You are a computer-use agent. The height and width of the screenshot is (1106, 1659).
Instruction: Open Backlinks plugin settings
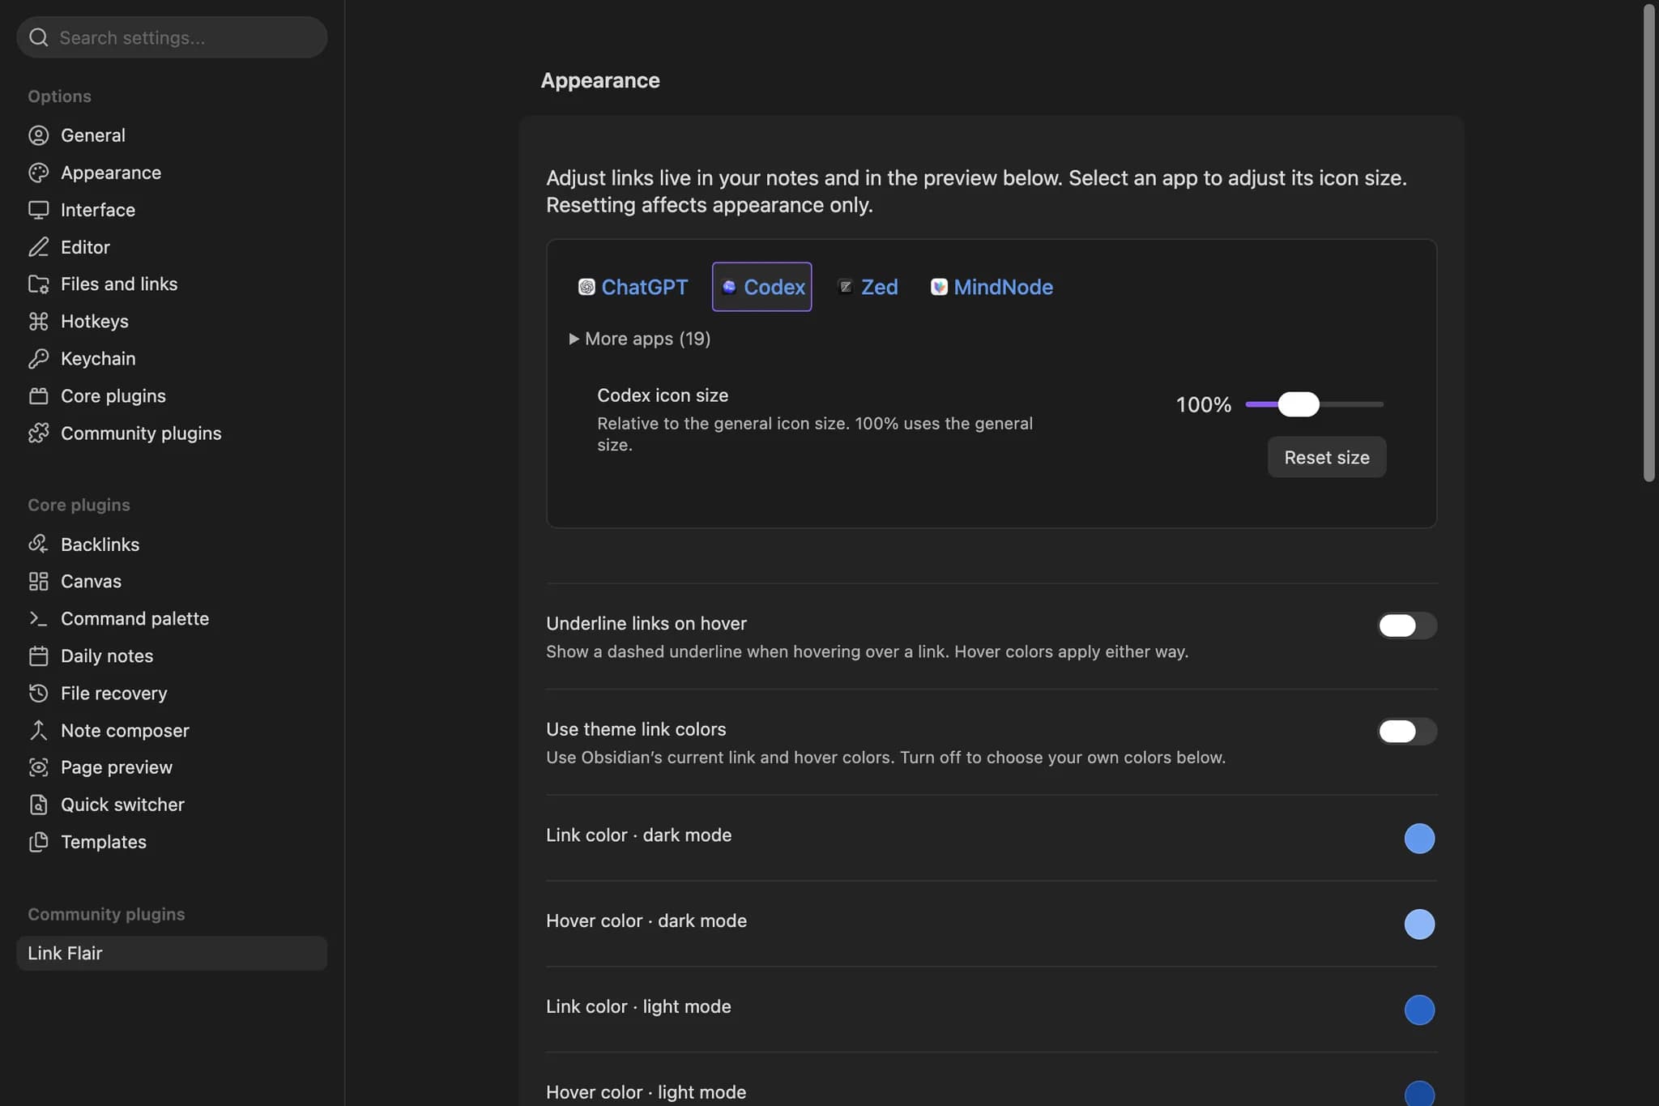pos(172,544)
